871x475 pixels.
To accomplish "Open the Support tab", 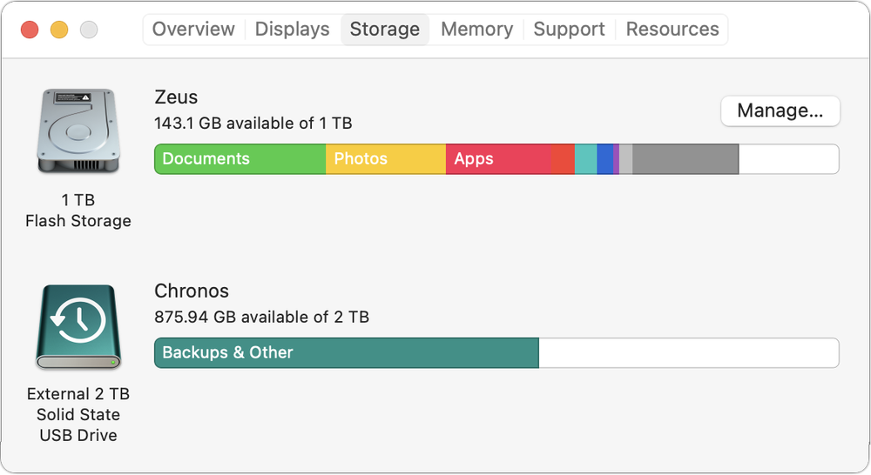I will click(x=569, y=29).
